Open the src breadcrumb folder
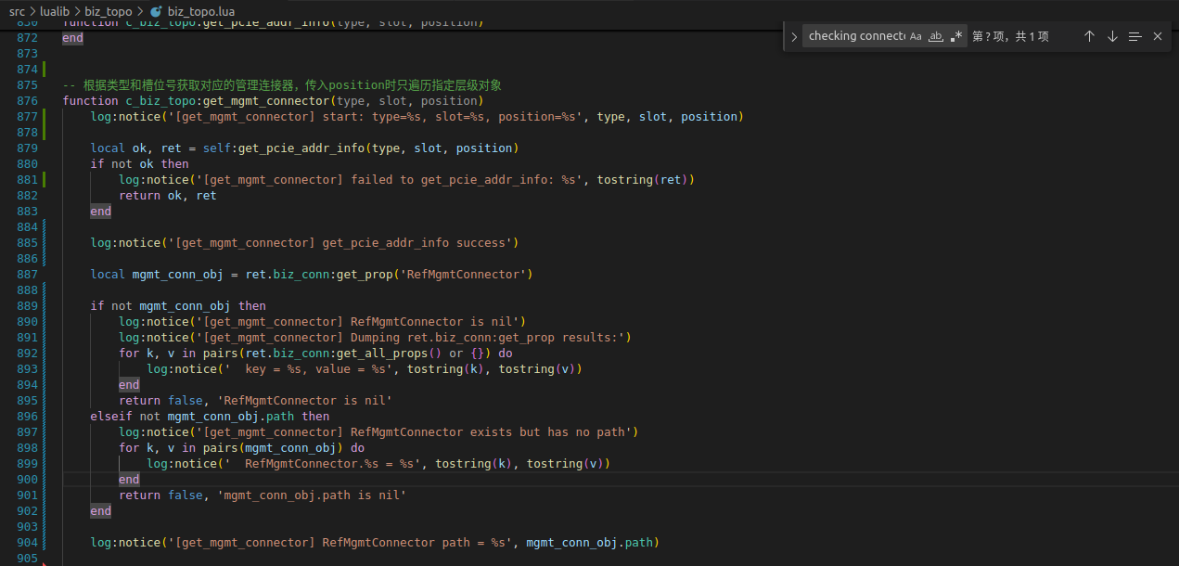Image resolution: width=1179 pixels, height=566 pixels. pos(17,11)
